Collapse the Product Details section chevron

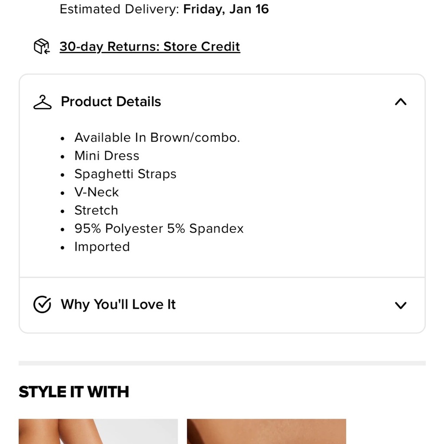point(400,102)
